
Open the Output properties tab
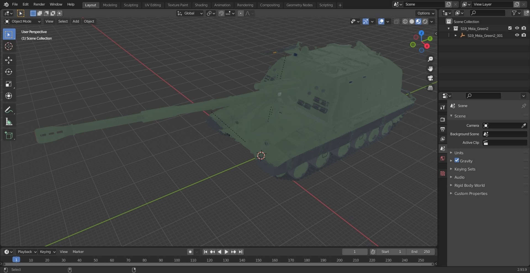tap(443, 129)
